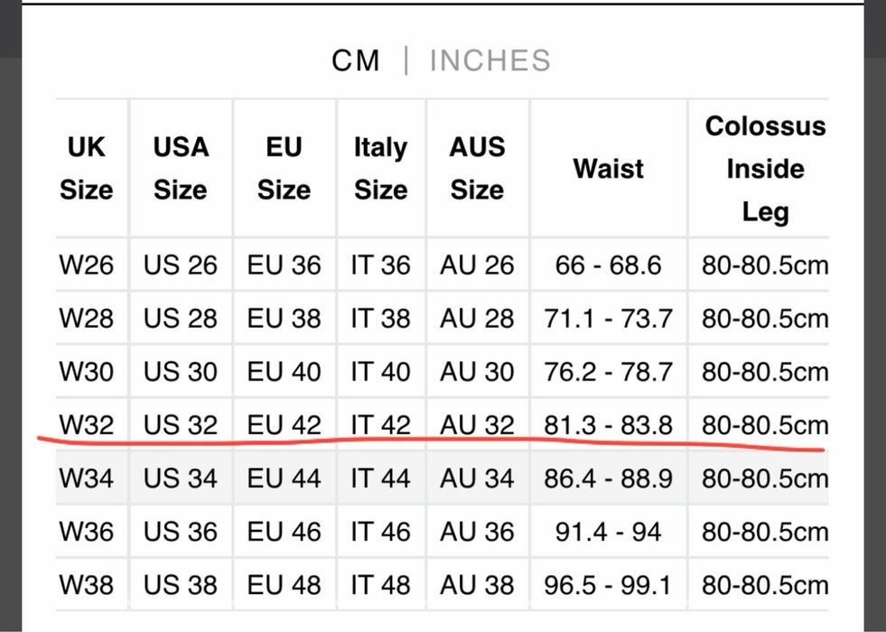Click the IT 44 cell

point(380,478)
